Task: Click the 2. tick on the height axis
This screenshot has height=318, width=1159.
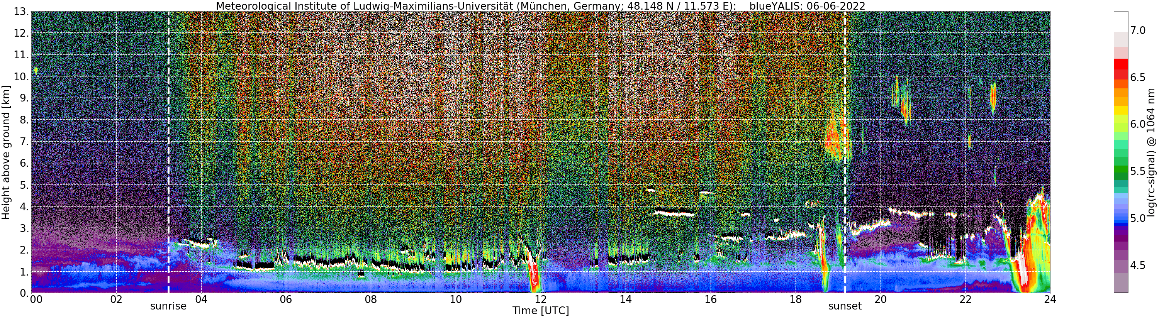Action: [24, 250]
